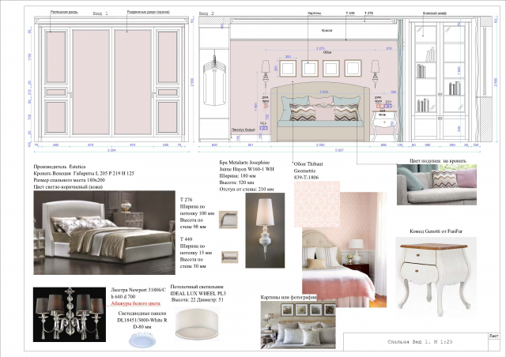
Task: Select 'Бра Metalarte Josephine' heading text
Action: point(244,163)
